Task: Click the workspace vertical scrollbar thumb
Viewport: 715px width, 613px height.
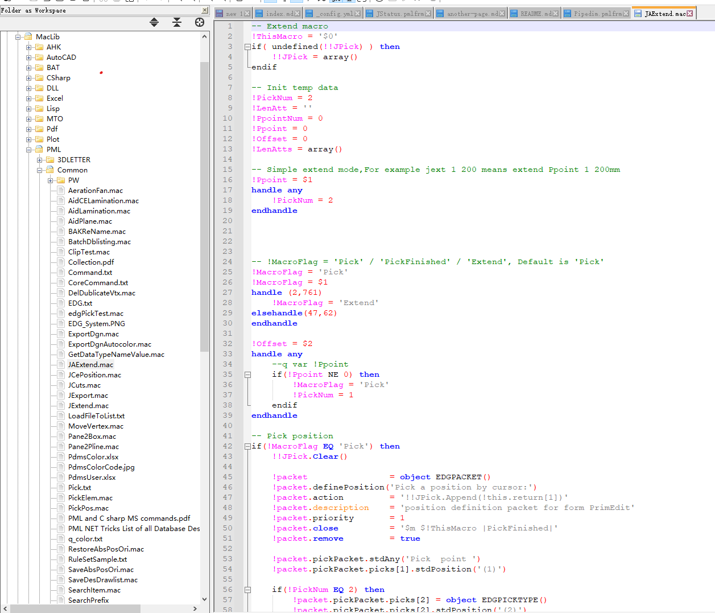Action: pyautogui.click(x=204, y=206)
